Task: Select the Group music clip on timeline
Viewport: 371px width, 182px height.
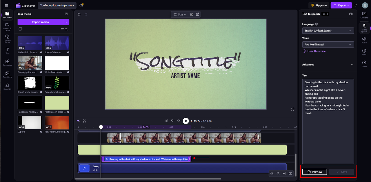Action: (x=182, y=168)
